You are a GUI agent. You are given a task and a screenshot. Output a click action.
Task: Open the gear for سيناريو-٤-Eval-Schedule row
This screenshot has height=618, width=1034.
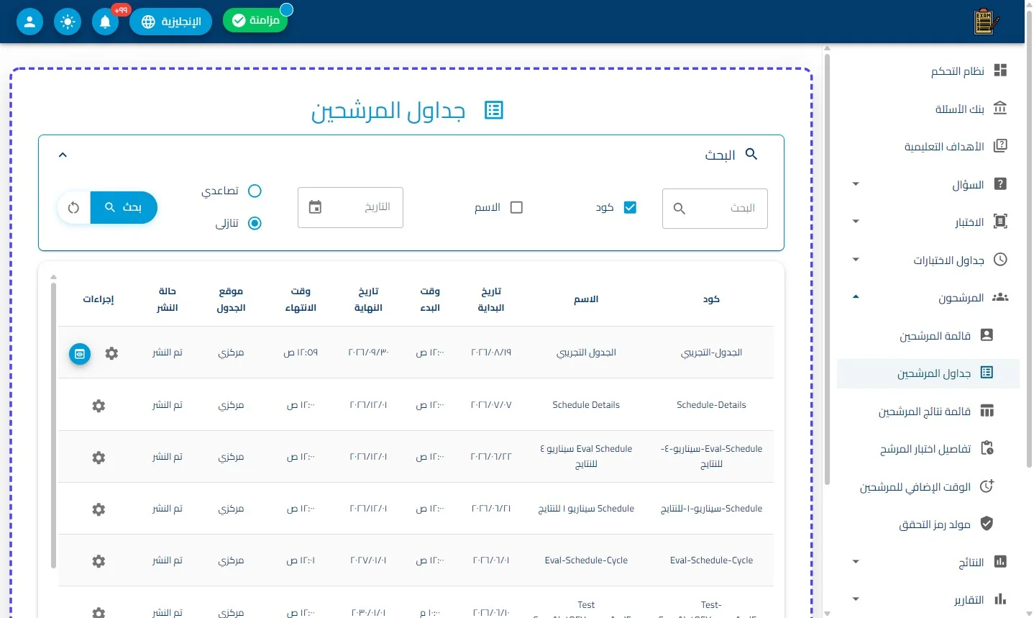pyautogui.click(x=99, y=458)
